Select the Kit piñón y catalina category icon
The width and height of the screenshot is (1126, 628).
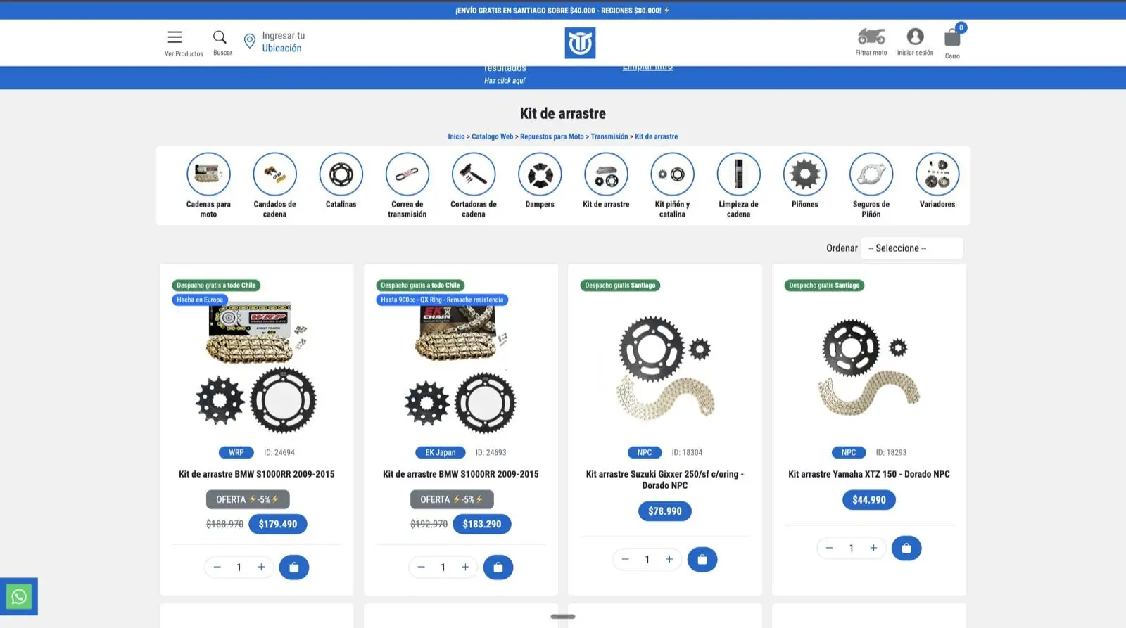(672, 174)
